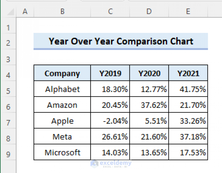Select column A header

25,11
